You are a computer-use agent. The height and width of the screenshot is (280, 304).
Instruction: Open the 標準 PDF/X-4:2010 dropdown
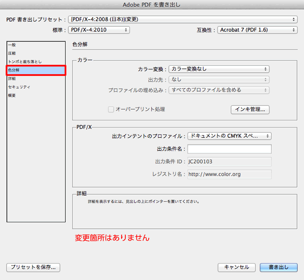coord(99,30)
